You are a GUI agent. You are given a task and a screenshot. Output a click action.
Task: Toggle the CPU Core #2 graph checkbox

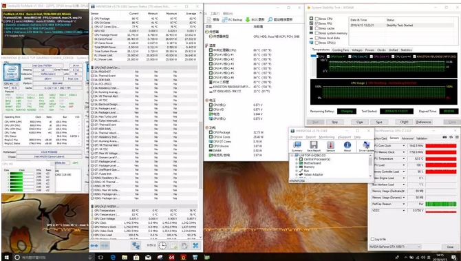[x=350, y=56]
